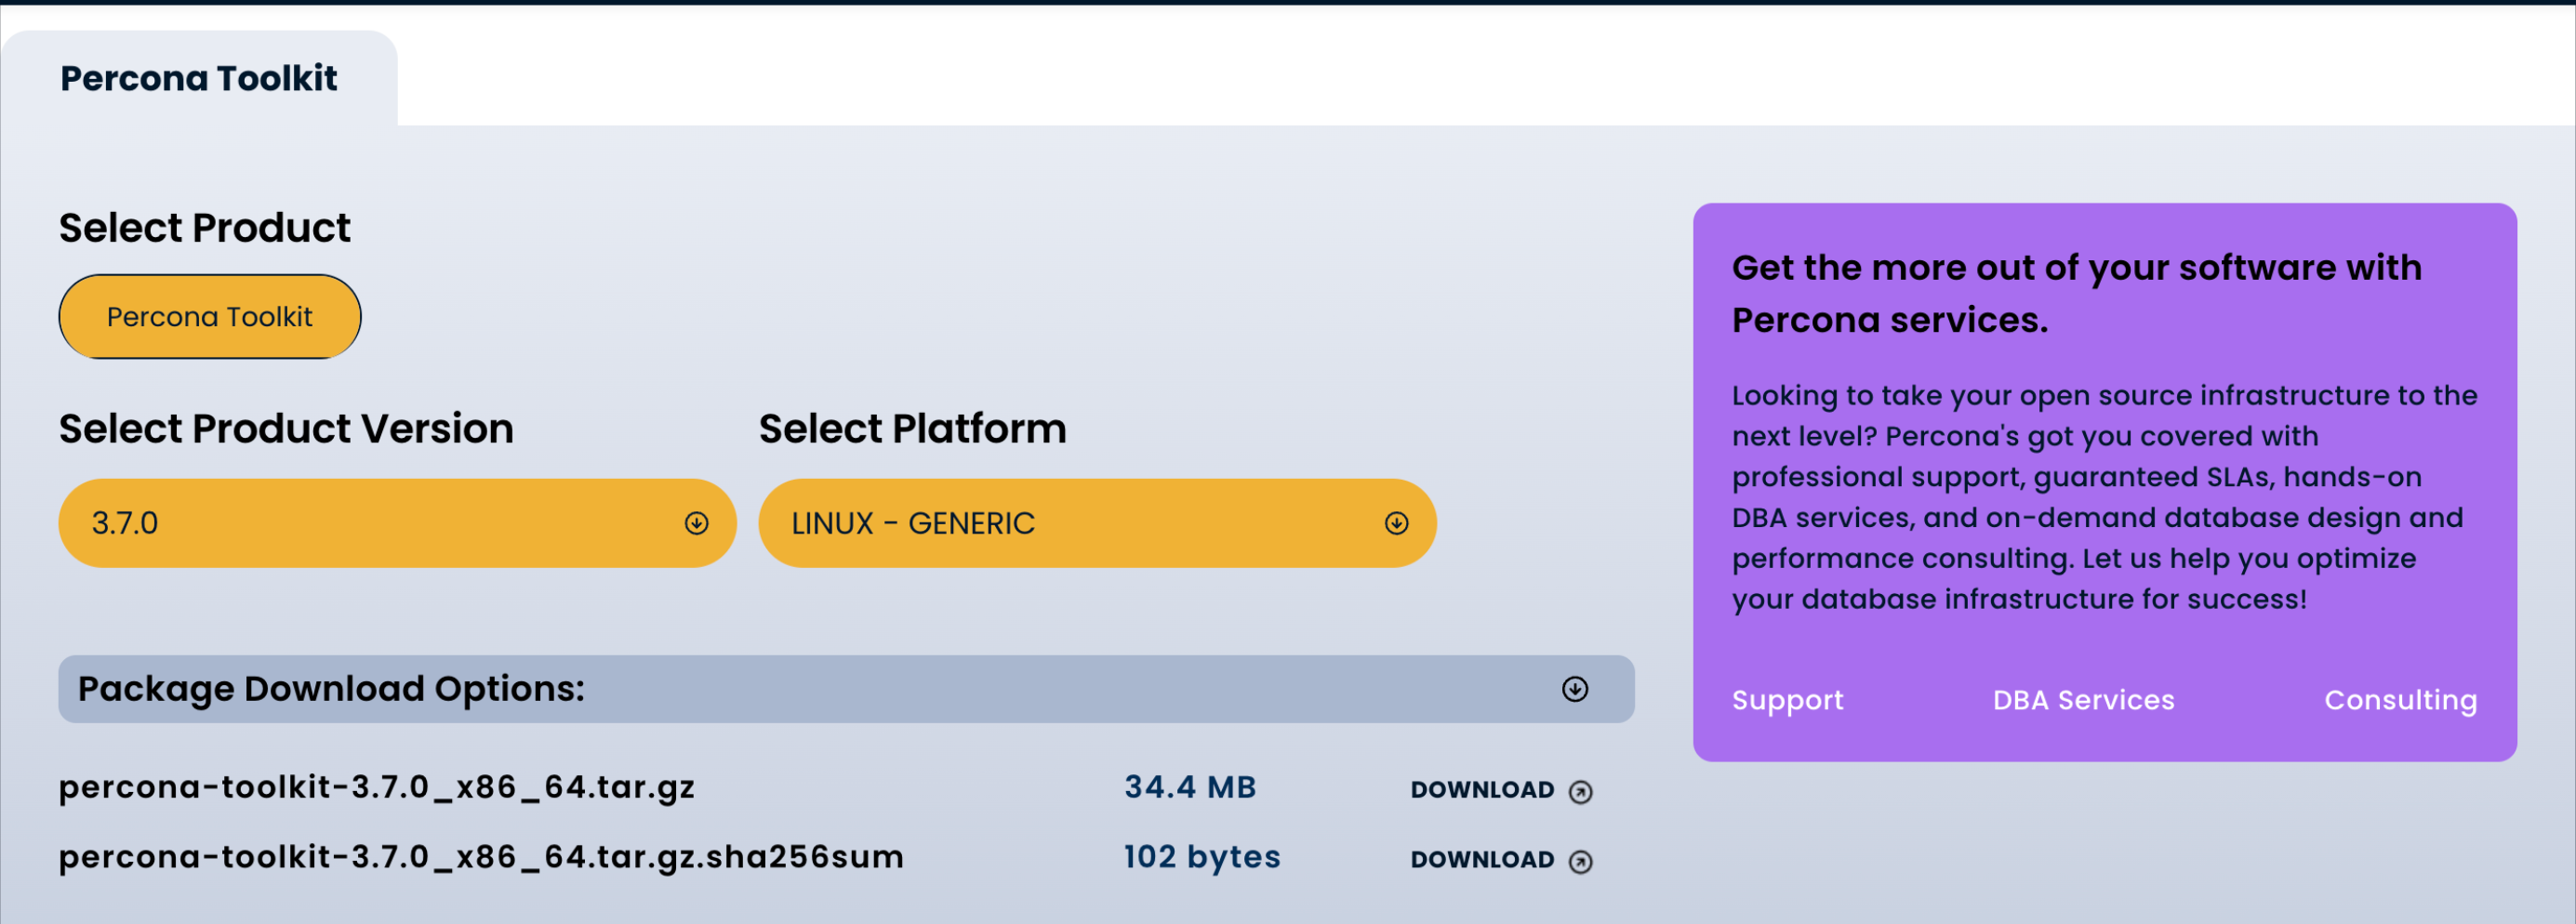Open the Percona Toolkit tab

point(199,78)
